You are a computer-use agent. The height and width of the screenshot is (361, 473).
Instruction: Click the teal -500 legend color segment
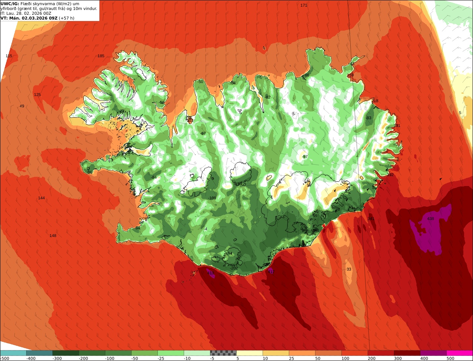tap(13, 353)
